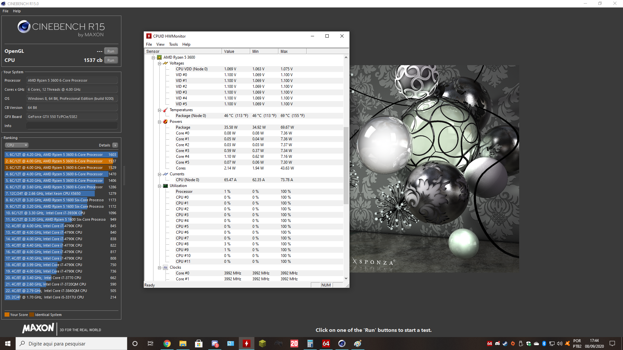Click the AMD Ryzen 5 3600 CPU chip icon
The image size is (623, 350).
[159, 57]
